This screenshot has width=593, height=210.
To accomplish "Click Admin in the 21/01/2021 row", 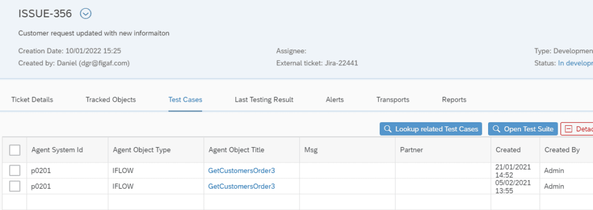I will point(554,171).
